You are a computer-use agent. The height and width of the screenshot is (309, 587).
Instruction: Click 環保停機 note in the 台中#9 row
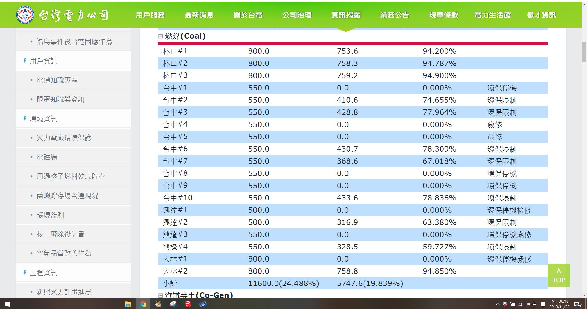point(502,186)
